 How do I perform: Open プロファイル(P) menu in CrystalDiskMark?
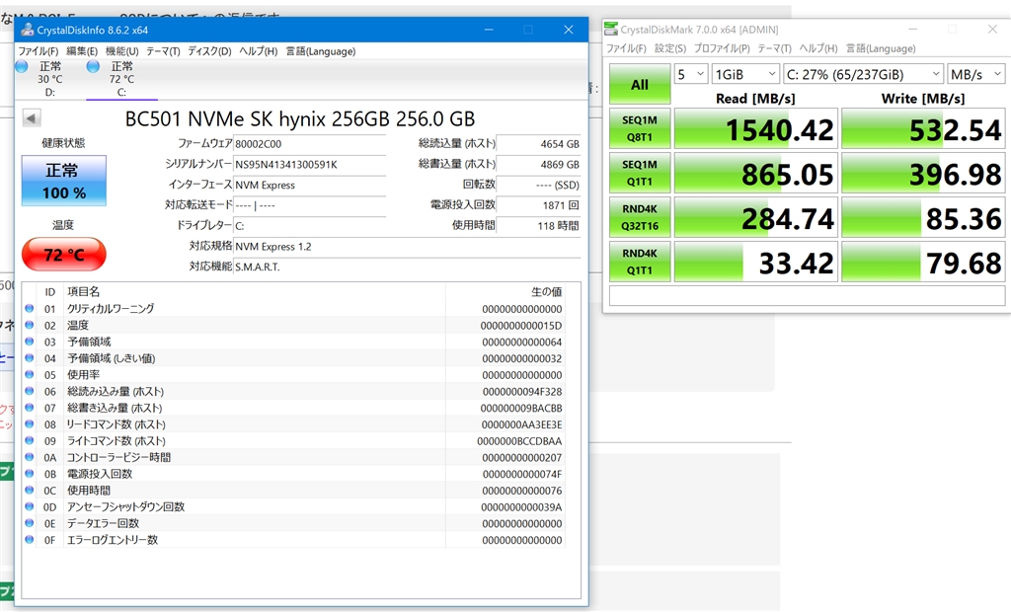pos(722,48)
